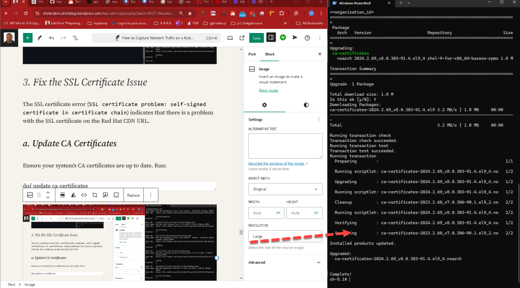
Task: Click Post in the bottom breadcrumb
Action: pos(12,284)
